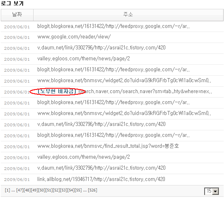Jump to last page [526]

point(93,190)
